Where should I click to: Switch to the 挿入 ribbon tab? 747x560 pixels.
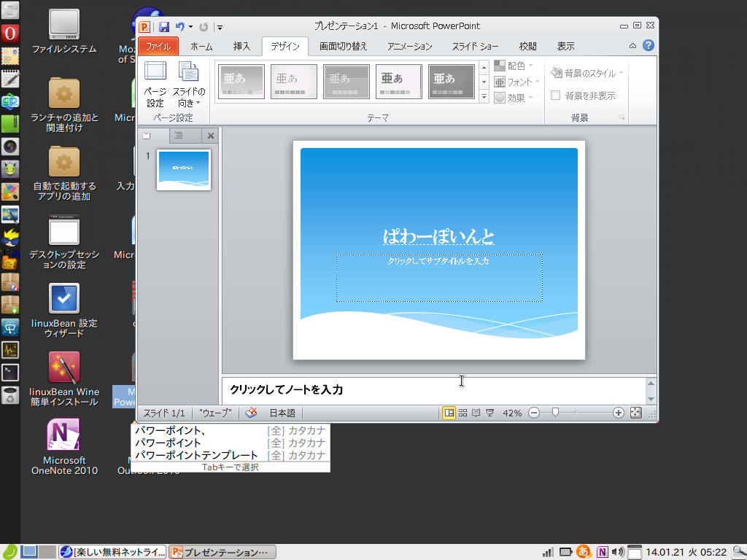coord(241,46)
